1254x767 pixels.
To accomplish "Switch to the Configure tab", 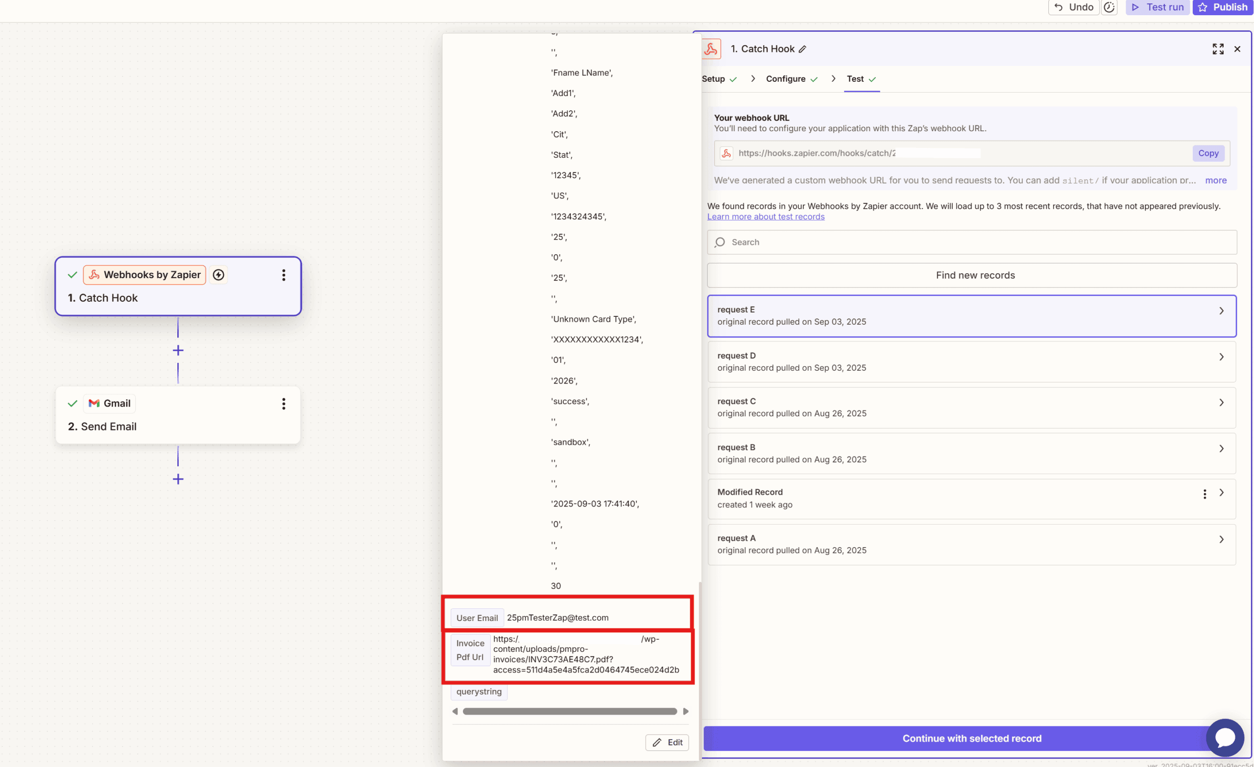I will click(x=785, y=79).
